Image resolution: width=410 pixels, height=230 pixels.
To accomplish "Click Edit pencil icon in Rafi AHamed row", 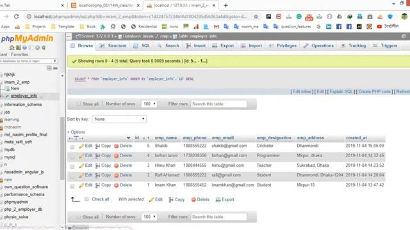I will coord(81,176).
